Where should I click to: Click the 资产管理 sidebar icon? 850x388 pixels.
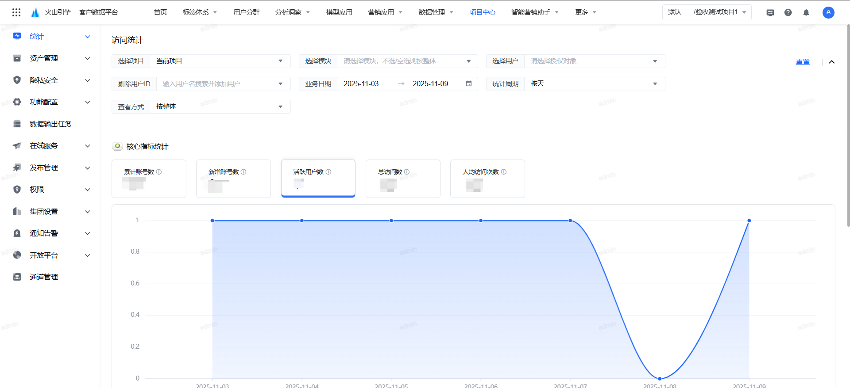17,58
